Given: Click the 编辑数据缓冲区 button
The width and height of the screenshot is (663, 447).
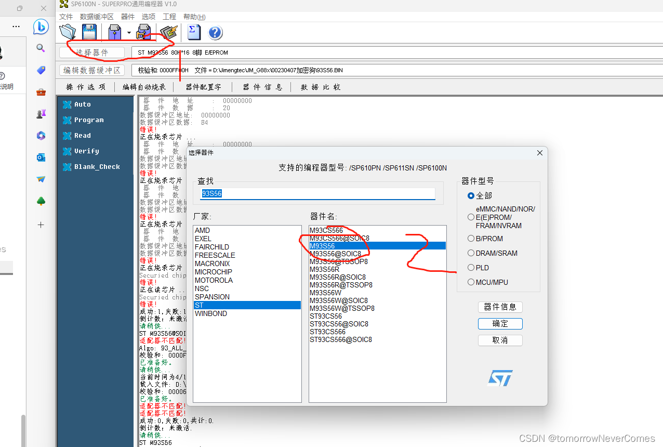Looking at the screenshot, I should click(92, 70).
